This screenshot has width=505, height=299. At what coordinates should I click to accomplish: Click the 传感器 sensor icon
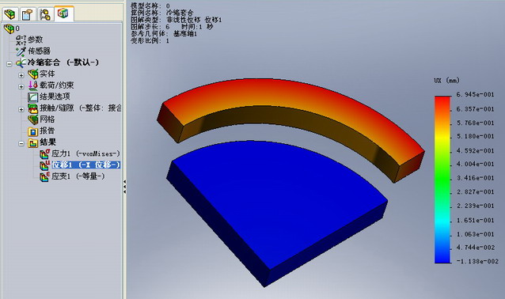21,51
